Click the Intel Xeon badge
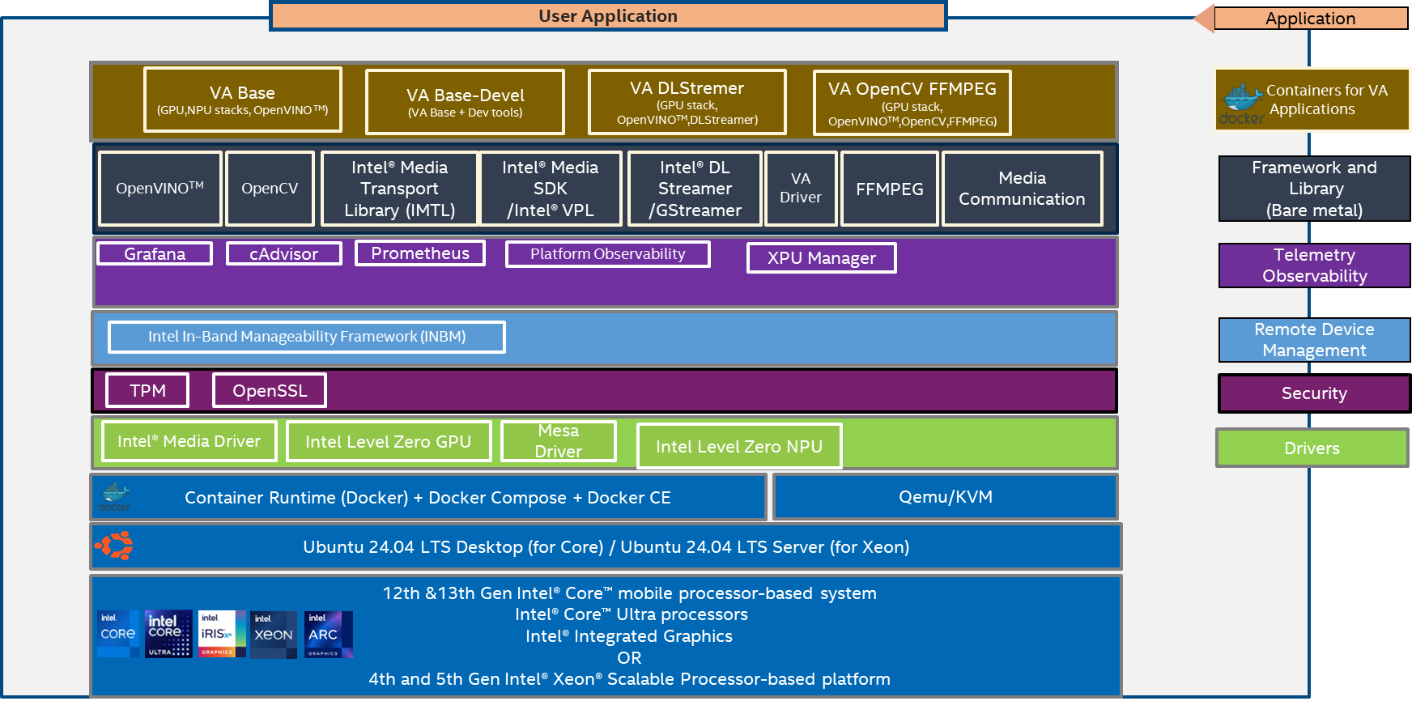The image size is (1412, 701). pos(274,635)
